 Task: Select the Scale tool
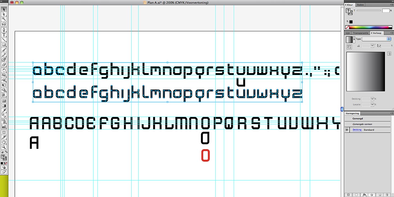[x=4, y=75]
